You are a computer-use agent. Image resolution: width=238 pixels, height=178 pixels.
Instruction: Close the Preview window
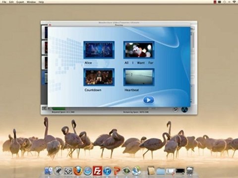click(x=50, y=25)
